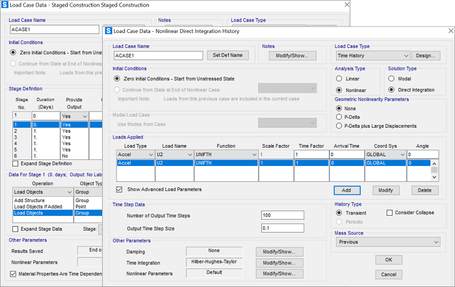Select P-Delta plus Large Displacements option
This screenshot has width=455, height=287.
[339, 126]
